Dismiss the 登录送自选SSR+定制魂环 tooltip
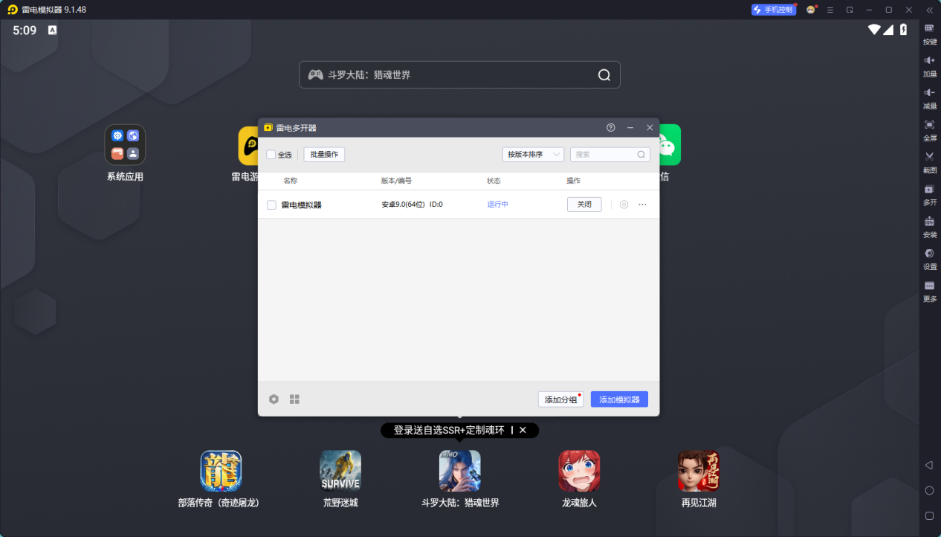Screen dimensions: 941x537 pos(523,430)
